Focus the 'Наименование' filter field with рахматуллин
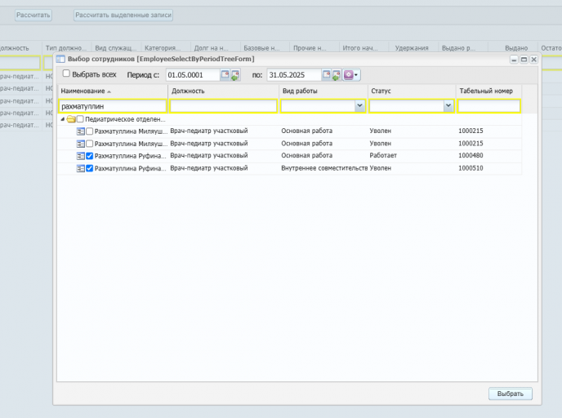The height and width of the screenshot is (418, 562). point(113,106)
